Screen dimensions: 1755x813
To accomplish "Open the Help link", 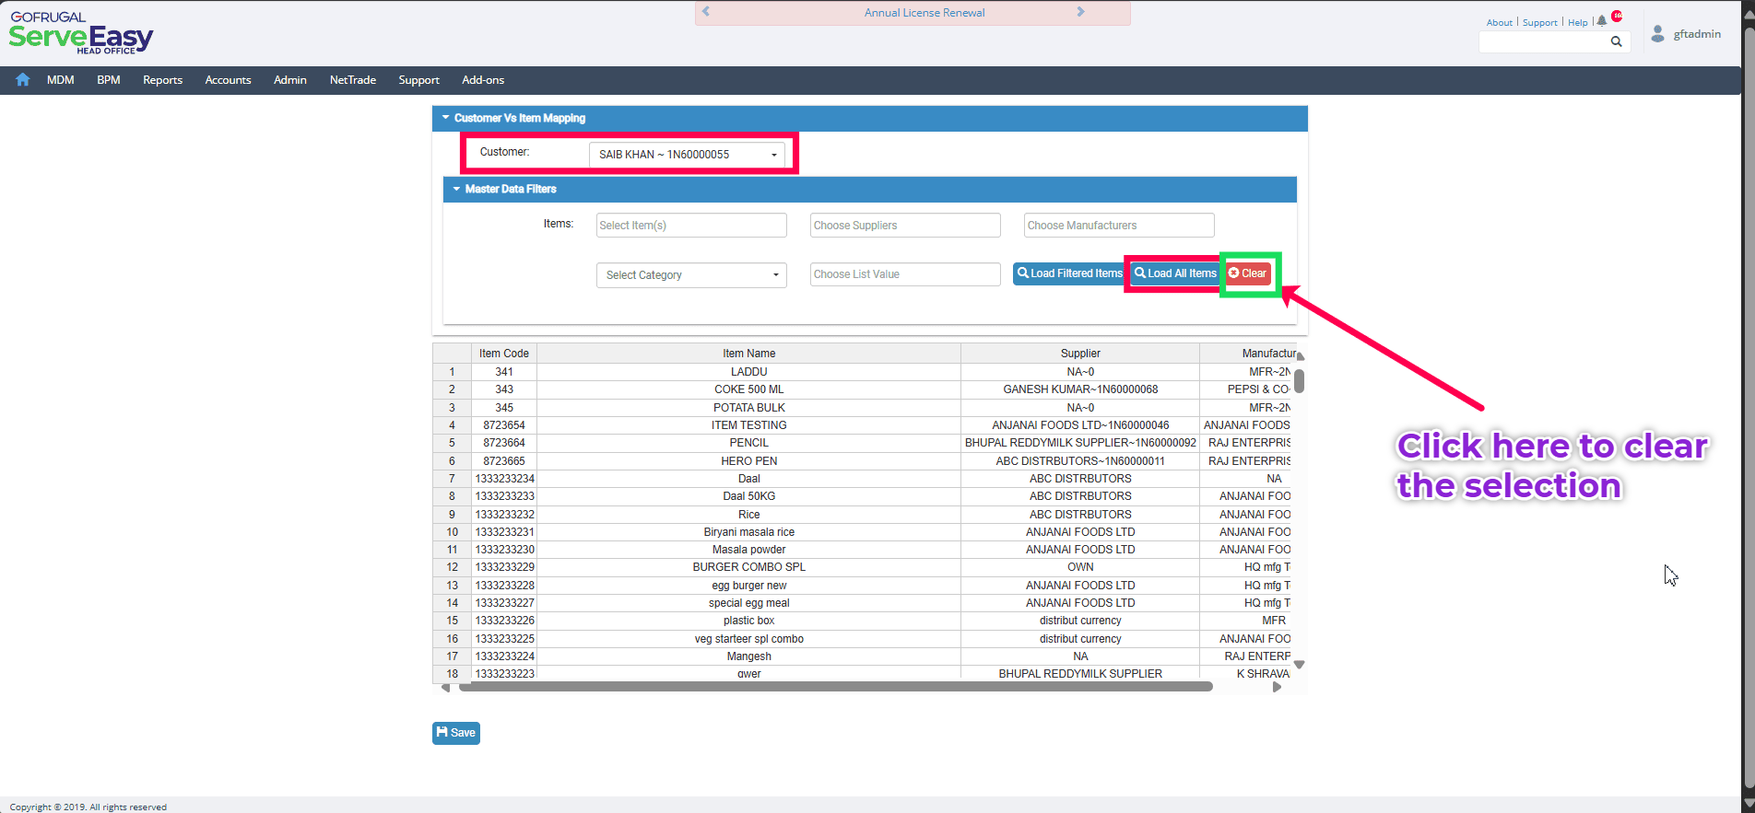I will click(1578, 22).
